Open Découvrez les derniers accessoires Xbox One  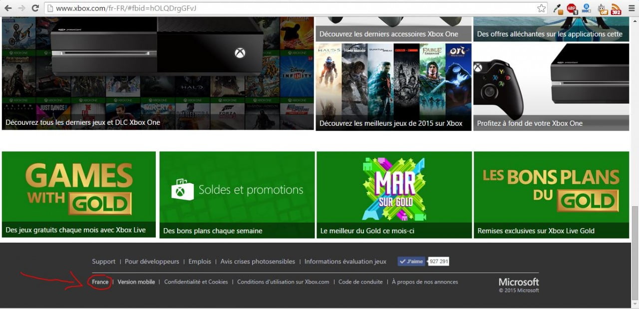click(x=393, y=29)
